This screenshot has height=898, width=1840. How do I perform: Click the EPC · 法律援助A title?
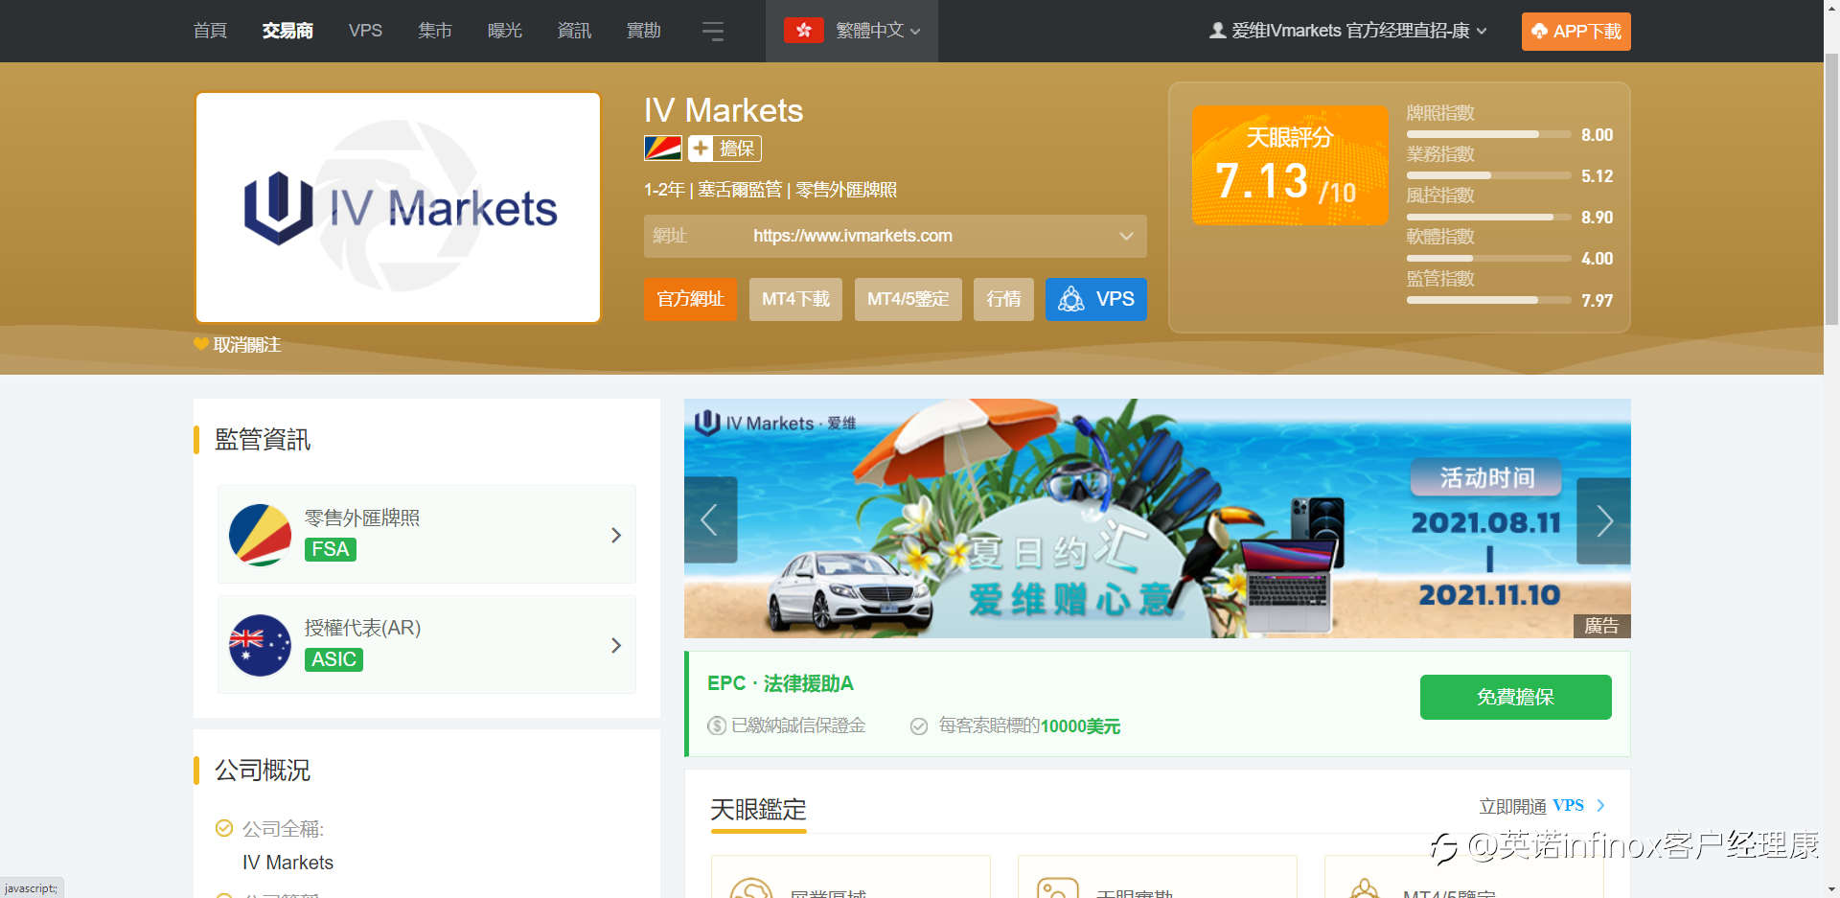(x=780, y=683)
